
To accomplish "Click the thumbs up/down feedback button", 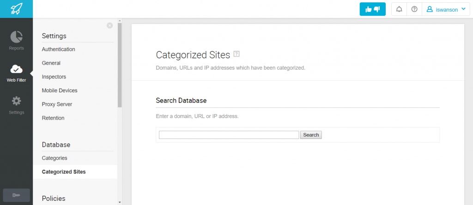I will (x=373, y=9).
